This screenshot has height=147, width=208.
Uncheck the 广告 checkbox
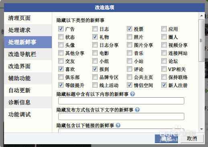(61, 29)
